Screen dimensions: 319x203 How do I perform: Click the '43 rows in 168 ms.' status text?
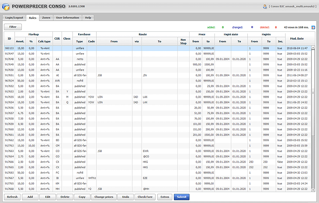click(x=296, y=27)
